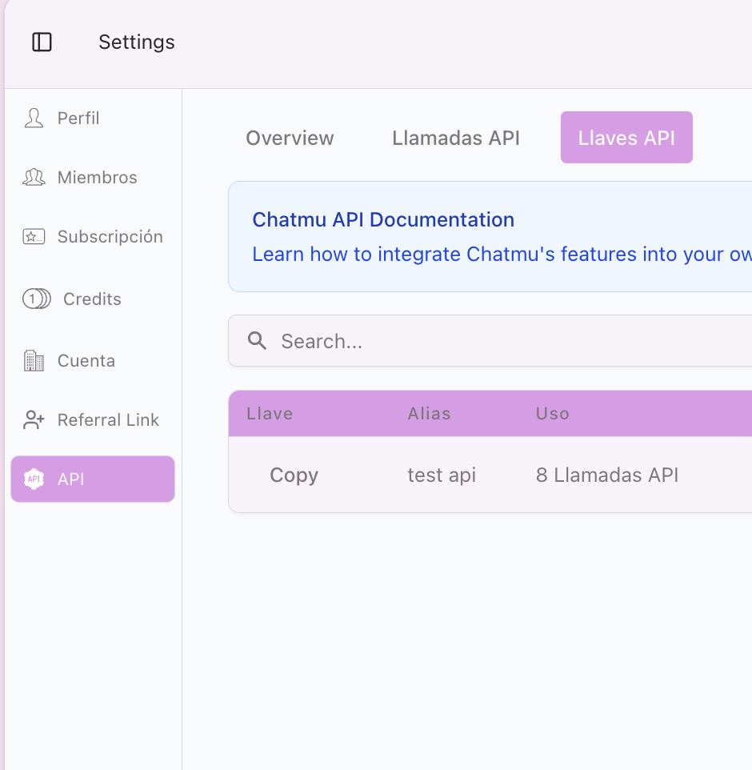This screenshot has height=770, width=752.
Task: Switch to the Overview tab
Action: coord(290,138)
